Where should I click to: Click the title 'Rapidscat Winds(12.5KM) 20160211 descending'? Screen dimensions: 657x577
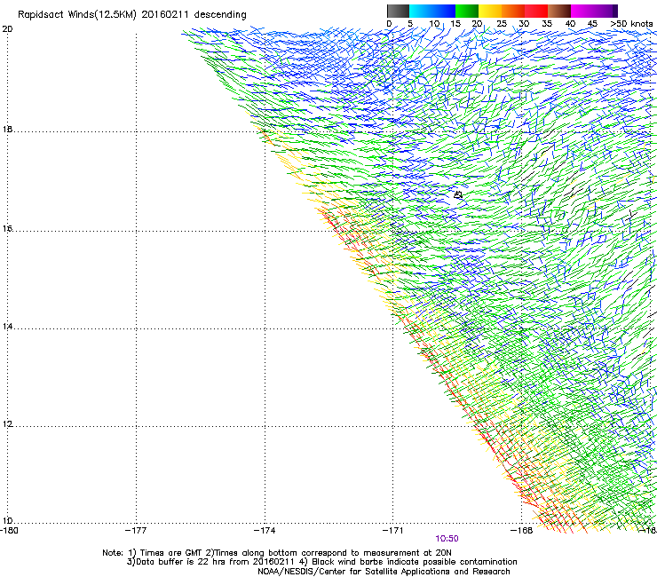pyautogui.click(x=132, y=14)
